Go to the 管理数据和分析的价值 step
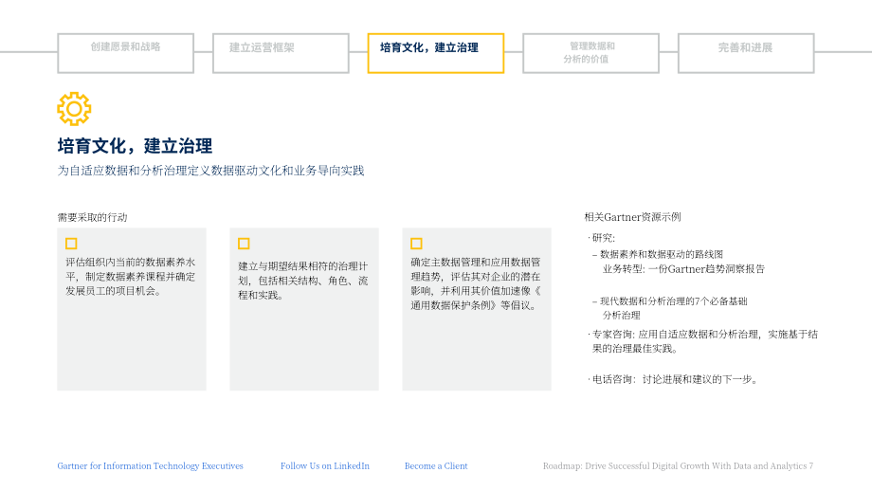Screen dimensions: 872x491 tap(590, 53)
